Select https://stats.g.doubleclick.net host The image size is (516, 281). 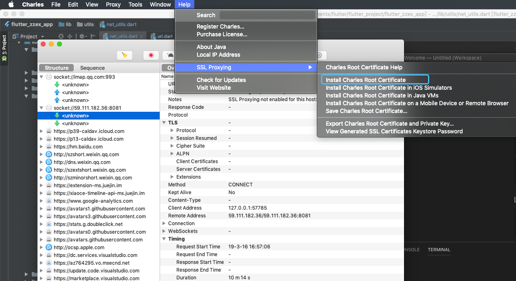coord(88,224)
